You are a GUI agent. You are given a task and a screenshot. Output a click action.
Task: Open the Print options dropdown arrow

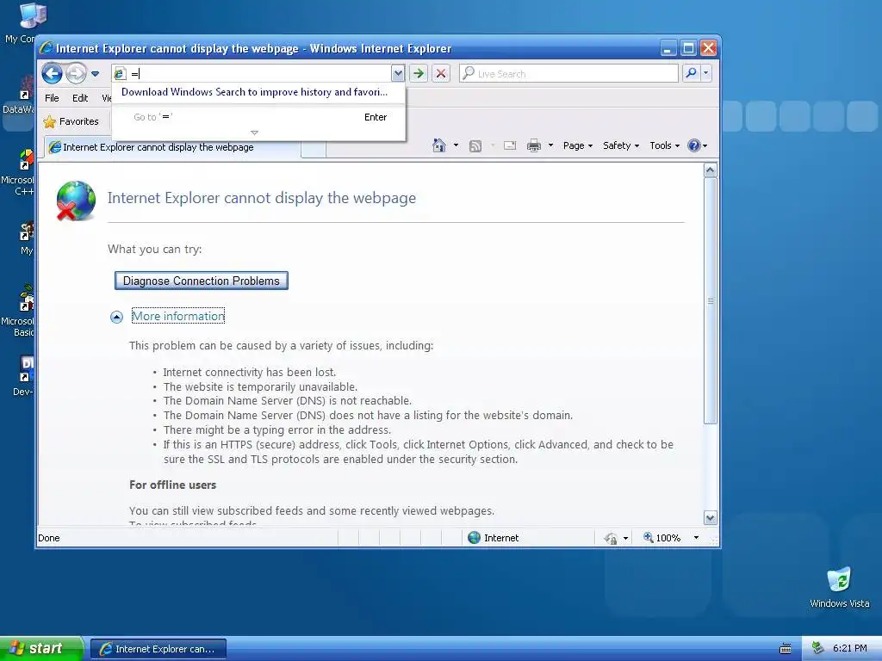tap(550, 145)
